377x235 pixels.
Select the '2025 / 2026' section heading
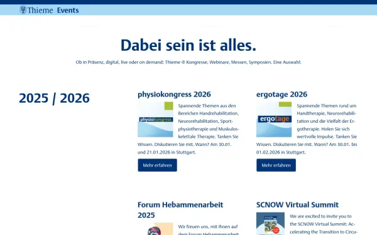click(54, 98)
